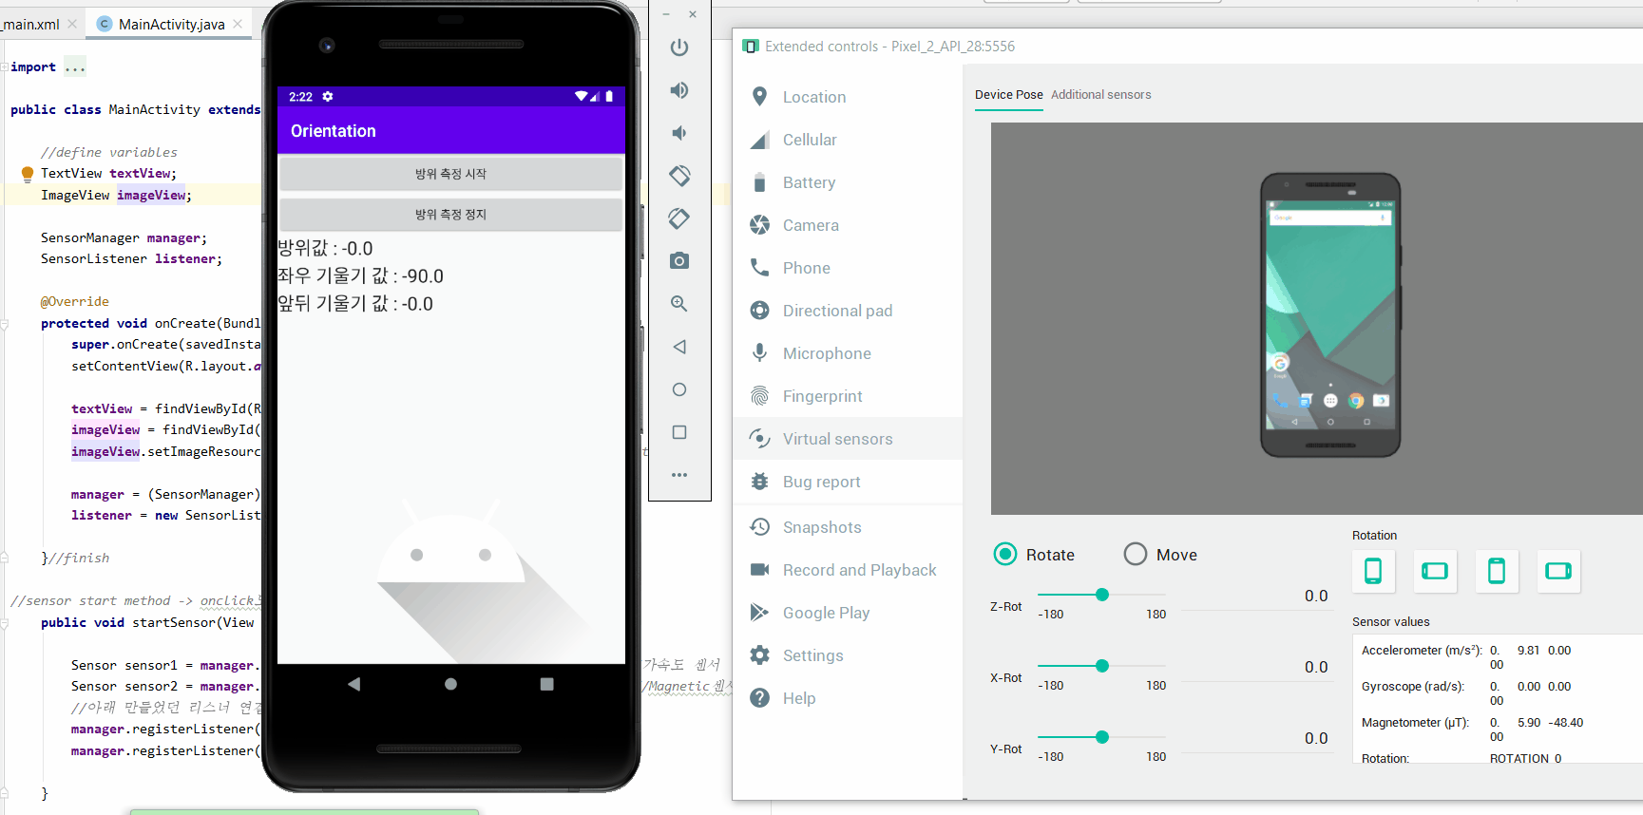Click the emulator power button icon
This screenshot has width=1643, height=815.
679,47
